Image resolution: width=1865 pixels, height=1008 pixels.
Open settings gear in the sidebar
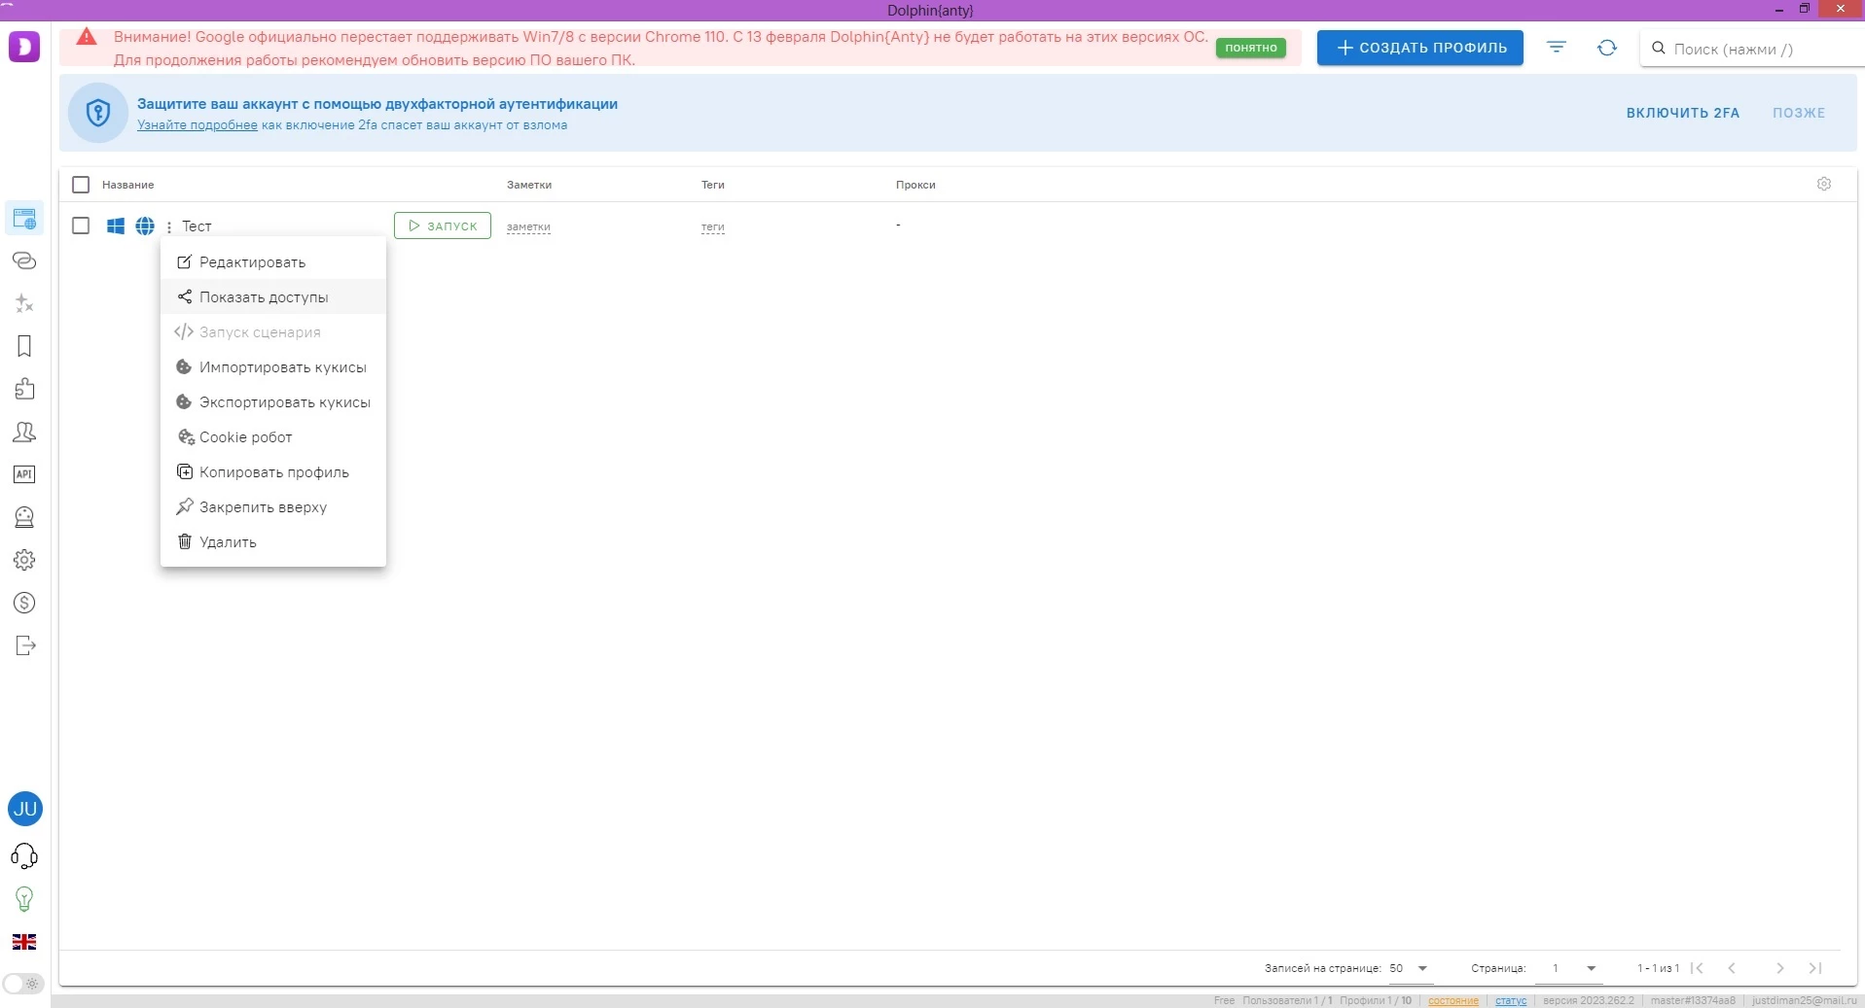(x=24, y=560)
